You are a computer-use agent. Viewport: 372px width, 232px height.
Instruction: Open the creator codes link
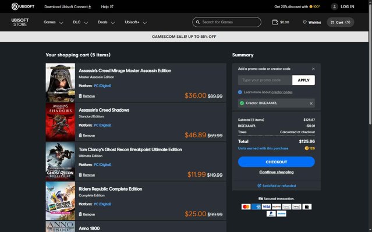282,92
